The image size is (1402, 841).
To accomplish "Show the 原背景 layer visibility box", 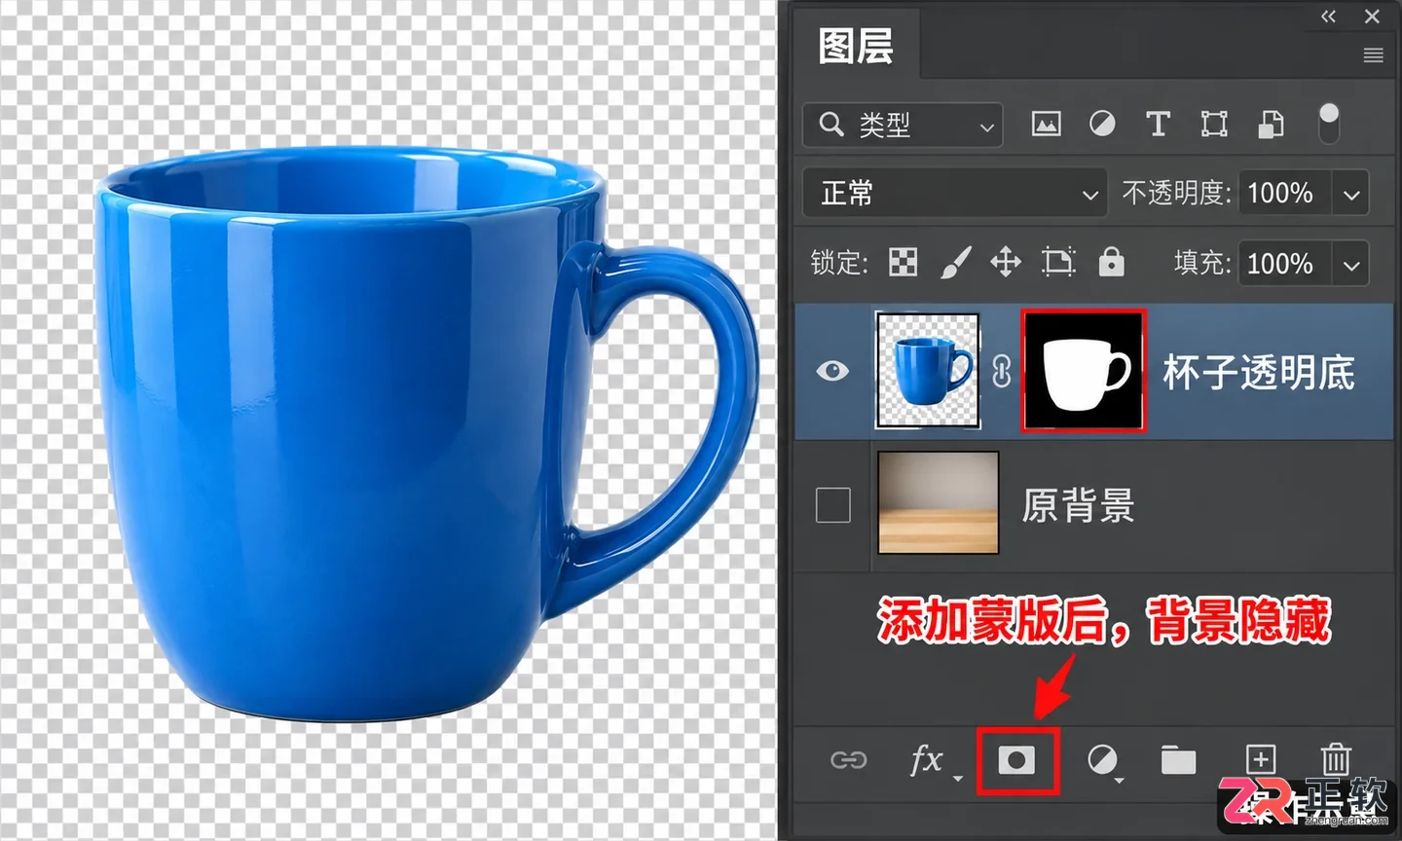I will click(x=832, y=505).
